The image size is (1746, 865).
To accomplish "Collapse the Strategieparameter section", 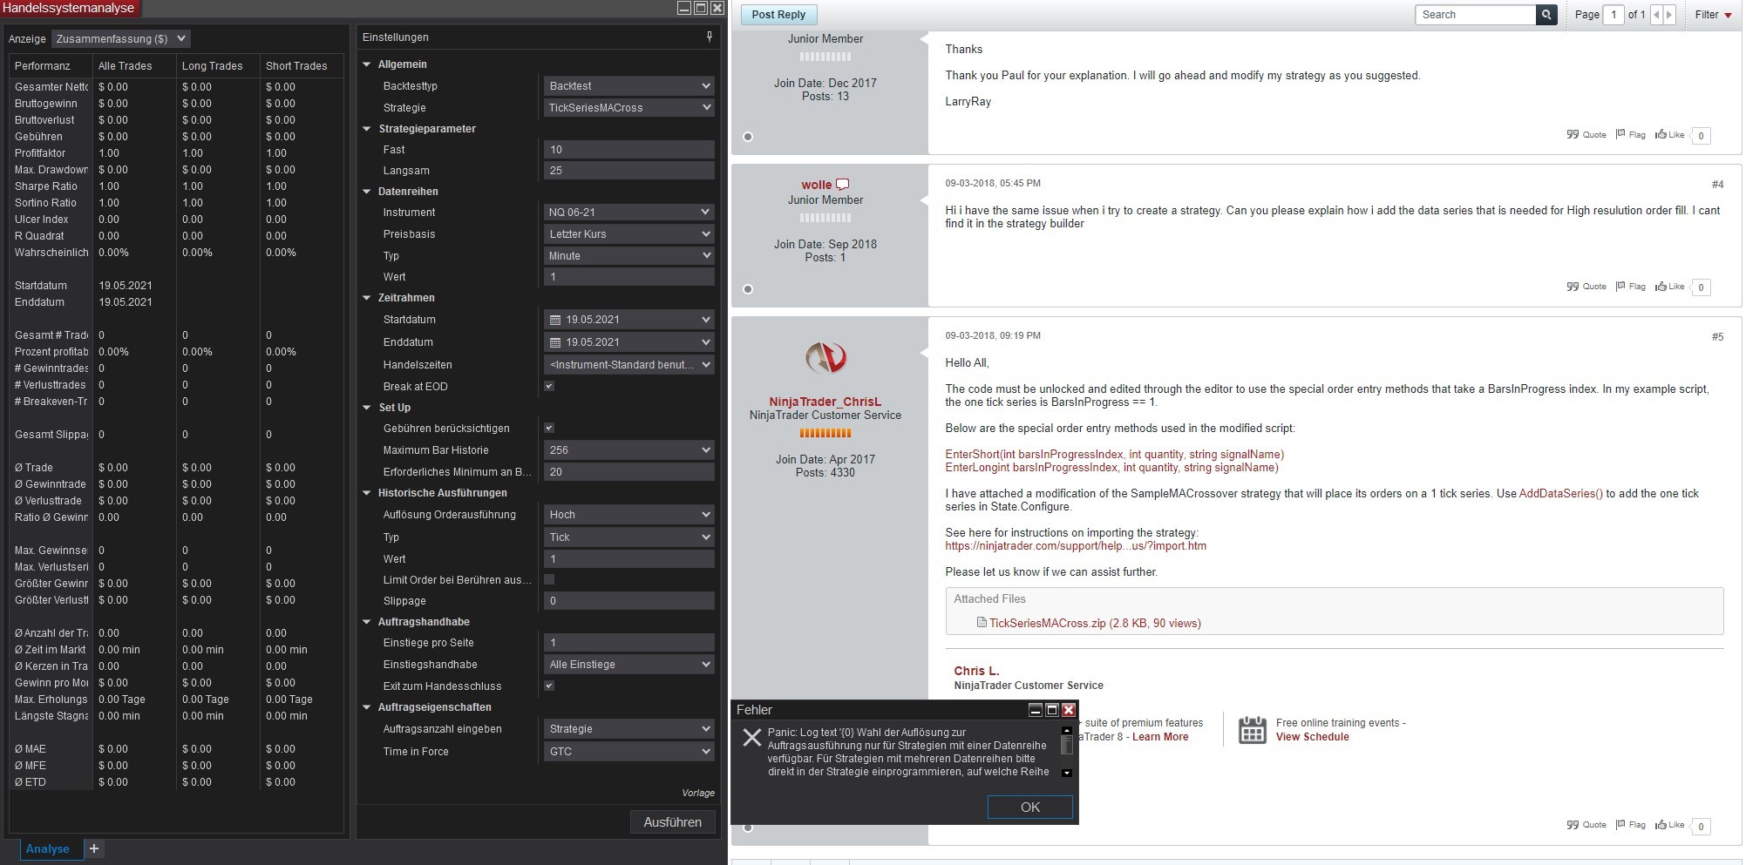I will coord(367,129).
